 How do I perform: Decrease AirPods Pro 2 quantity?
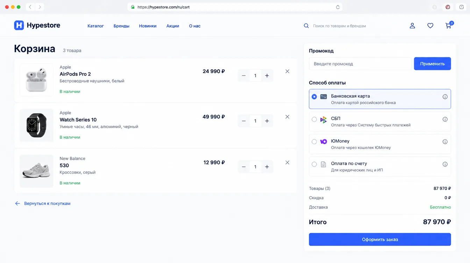[x=244, y=76]
